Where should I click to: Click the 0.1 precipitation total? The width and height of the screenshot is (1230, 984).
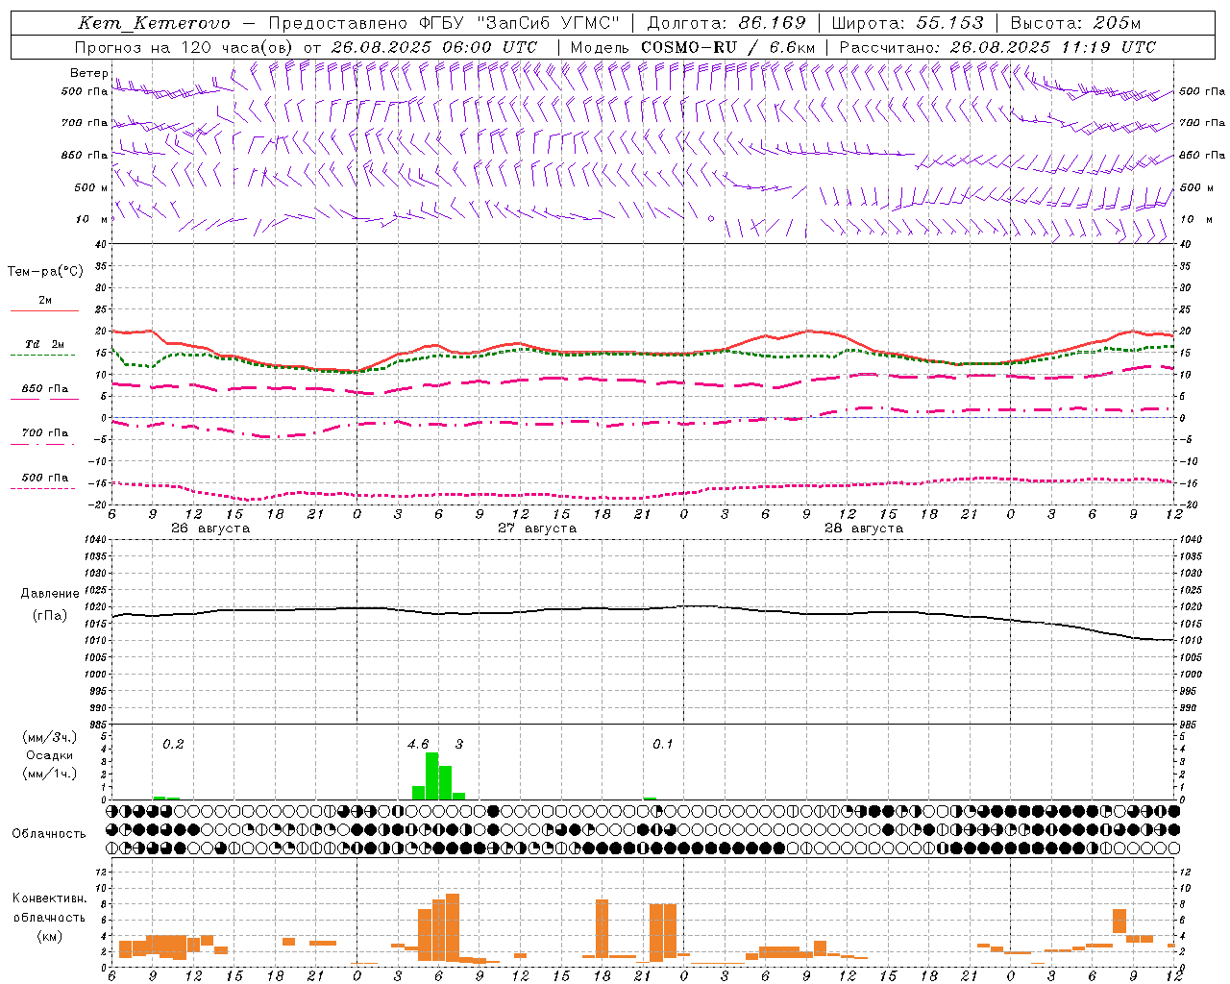click(663, 745)
